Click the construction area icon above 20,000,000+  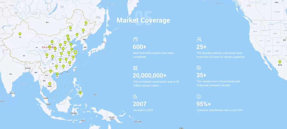(135, 68)
